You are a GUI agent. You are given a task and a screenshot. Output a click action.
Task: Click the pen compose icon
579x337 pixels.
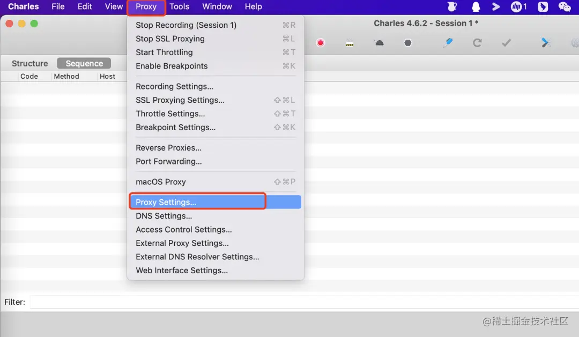click(448, 43)
